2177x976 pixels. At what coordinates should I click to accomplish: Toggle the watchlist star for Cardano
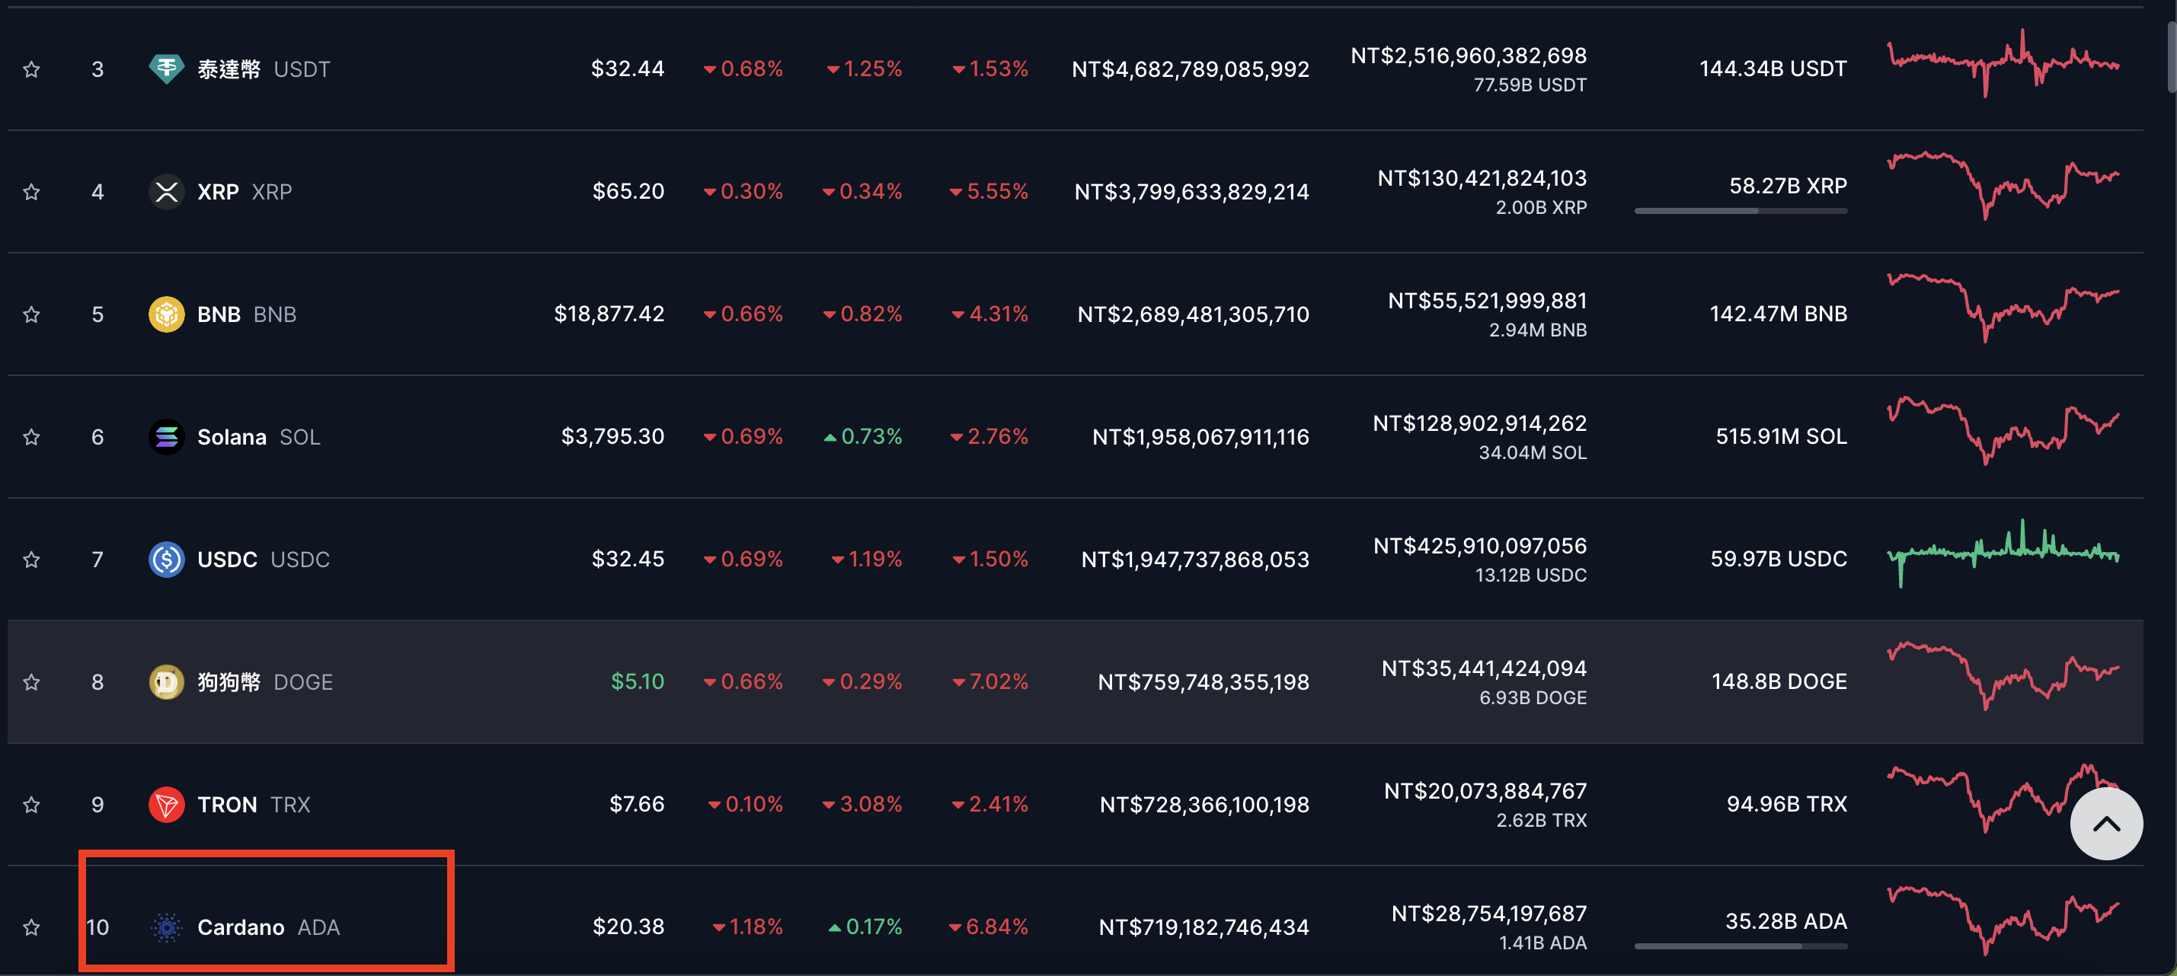click(x=31, y=927)
